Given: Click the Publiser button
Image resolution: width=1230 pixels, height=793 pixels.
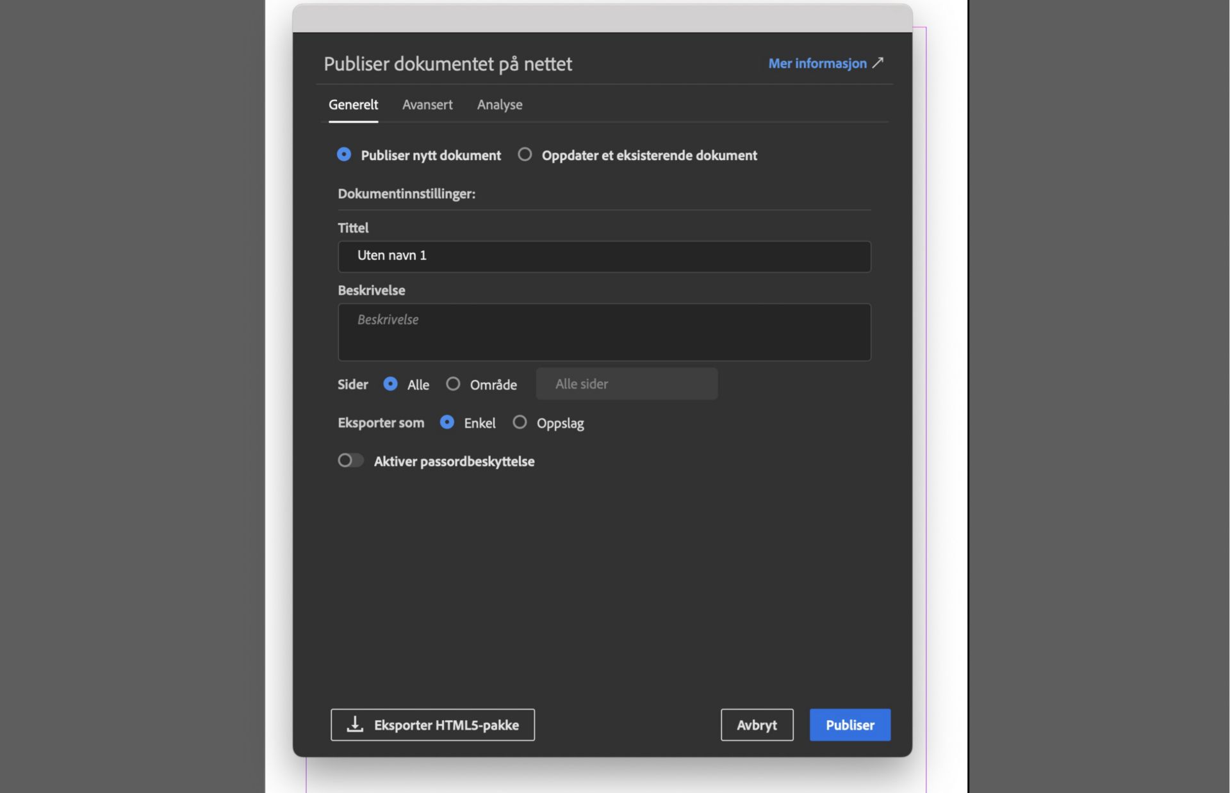Looking at the screenshot, I should pos(849,725).
